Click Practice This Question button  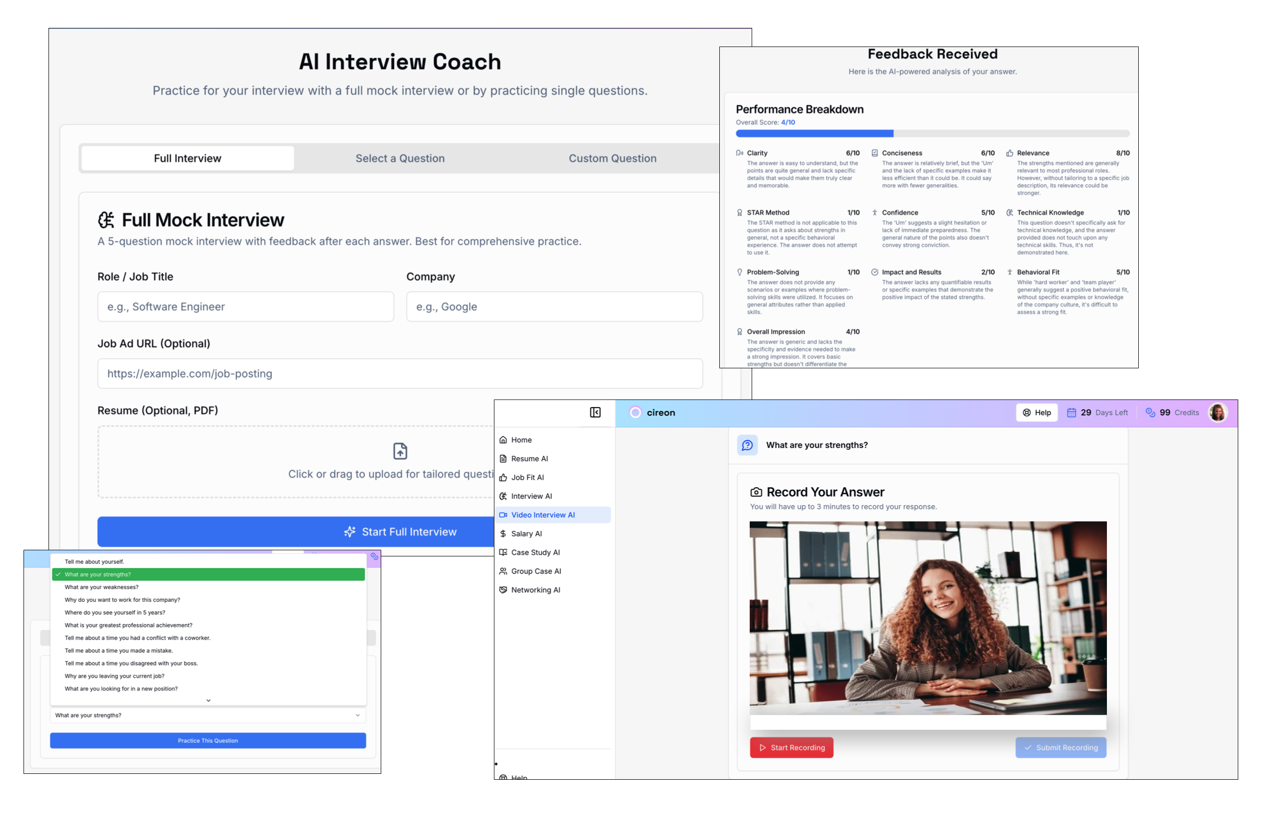click(x=208, y=741)
